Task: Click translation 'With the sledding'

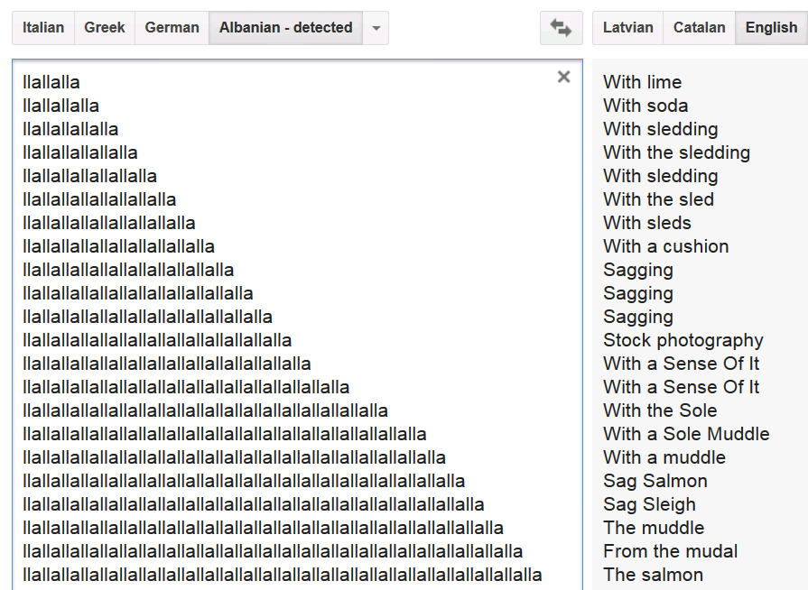Action: click(676, 152)
